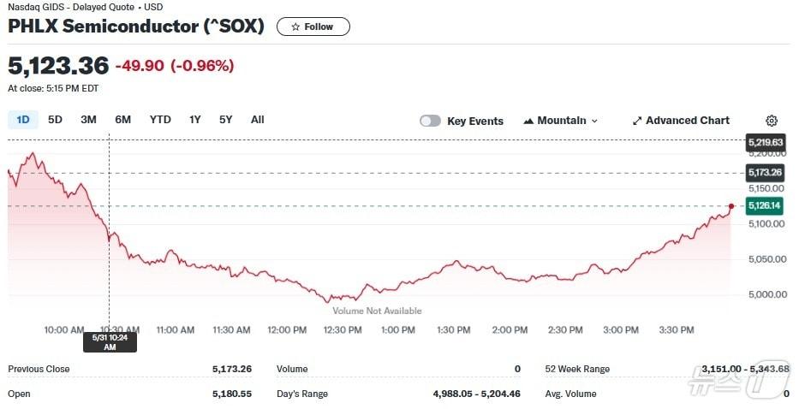Click the green 5,126.14 price label

(764, 205)
